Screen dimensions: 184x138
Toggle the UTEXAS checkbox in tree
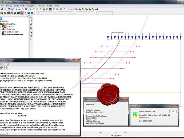(x=3, y=26)
